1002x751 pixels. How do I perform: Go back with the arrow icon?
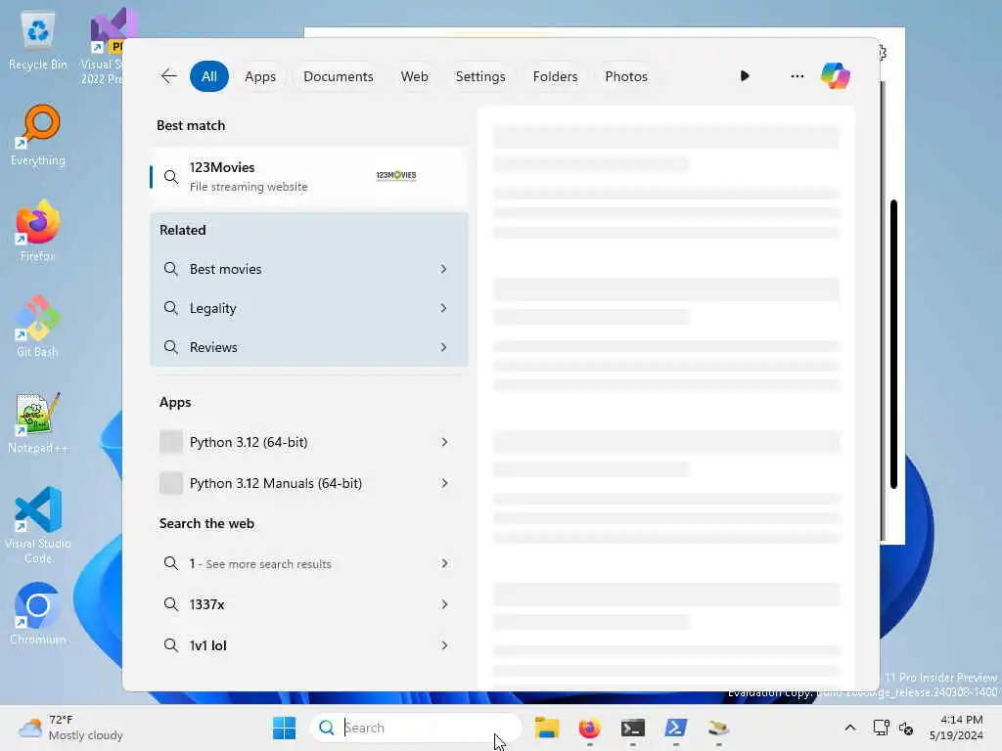[168, 76]
